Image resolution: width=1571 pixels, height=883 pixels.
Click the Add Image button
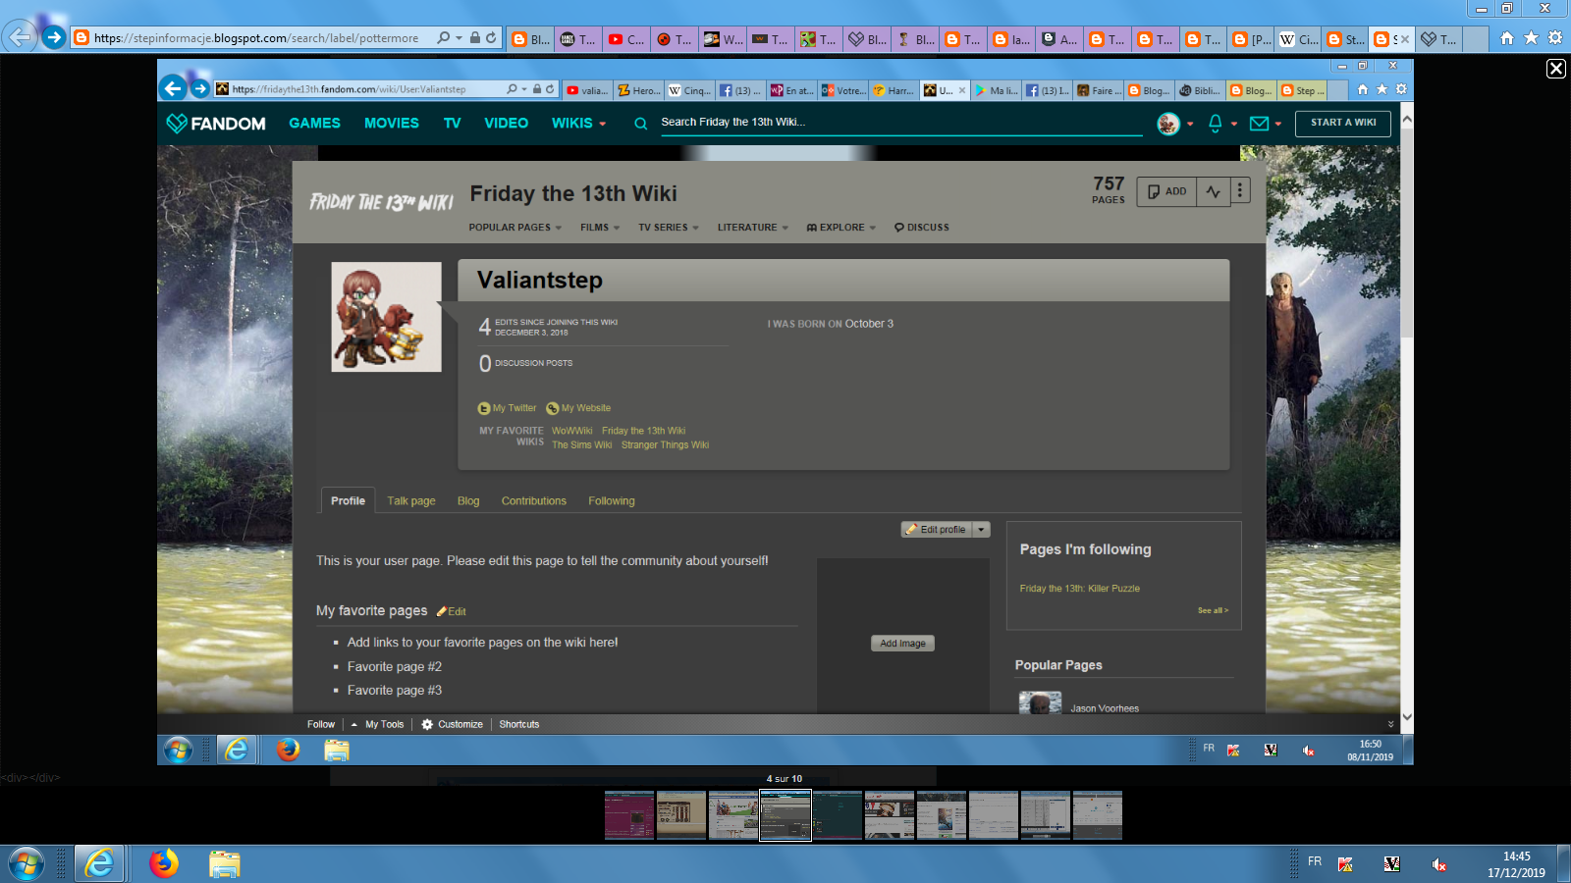click(x=902, y=644)
